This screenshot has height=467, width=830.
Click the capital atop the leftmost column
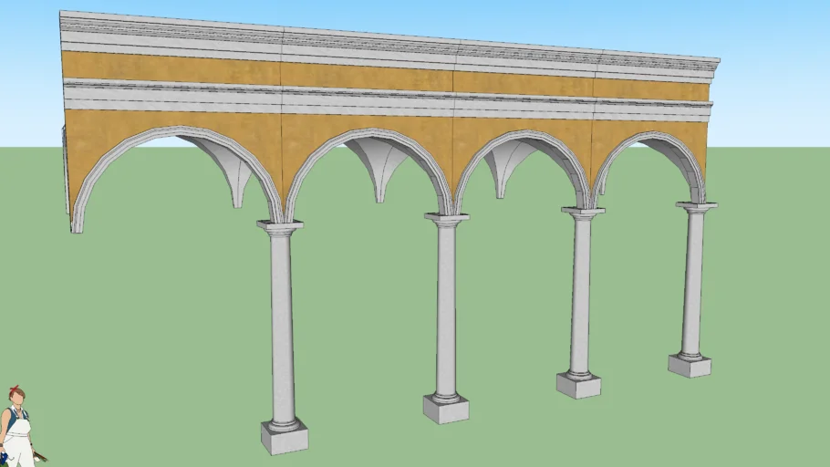coord(280,226)
